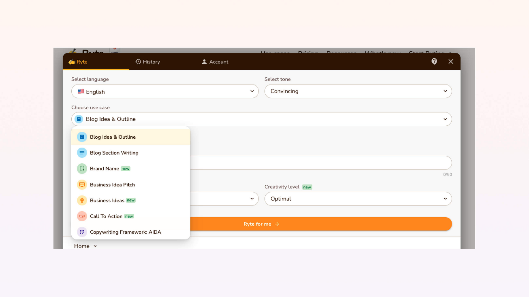This screenshot has width=529, height=297.
Task: Close the Rytr panel
Action: (451, 61)
